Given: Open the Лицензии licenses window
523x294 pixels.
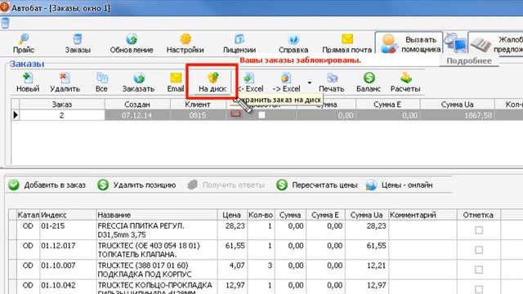Looking at the screenshot, I should (239, 43).
